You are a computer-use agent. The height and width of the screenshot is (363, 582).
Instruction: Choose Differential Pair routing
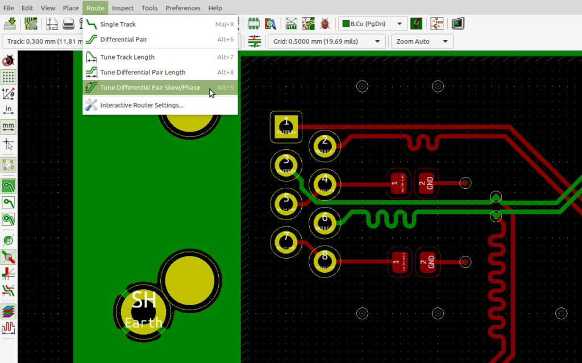(160, 39)
